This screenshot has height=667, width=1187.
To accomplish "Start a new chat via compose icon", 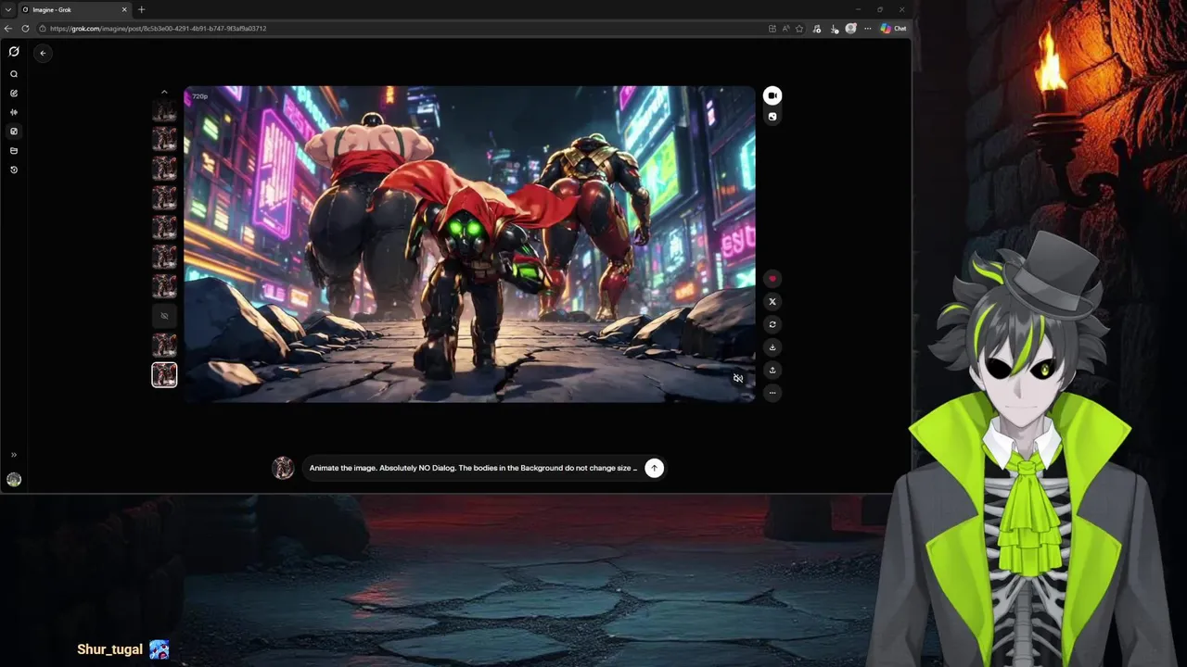I will coord(14,93).
